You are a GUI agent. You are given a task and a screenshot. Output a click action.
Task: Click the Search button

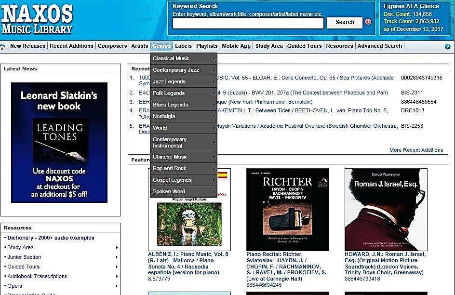345,22
